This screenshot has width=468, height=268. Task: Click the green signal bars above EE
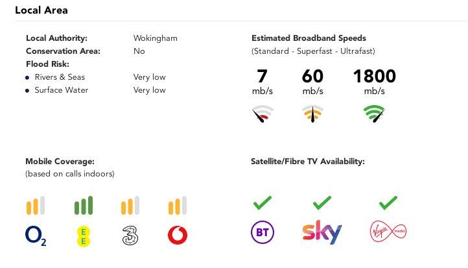83,205
